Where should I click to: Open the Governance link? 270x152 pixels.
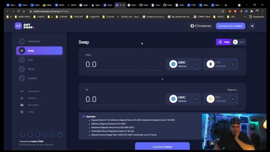[x=33, y=91]
